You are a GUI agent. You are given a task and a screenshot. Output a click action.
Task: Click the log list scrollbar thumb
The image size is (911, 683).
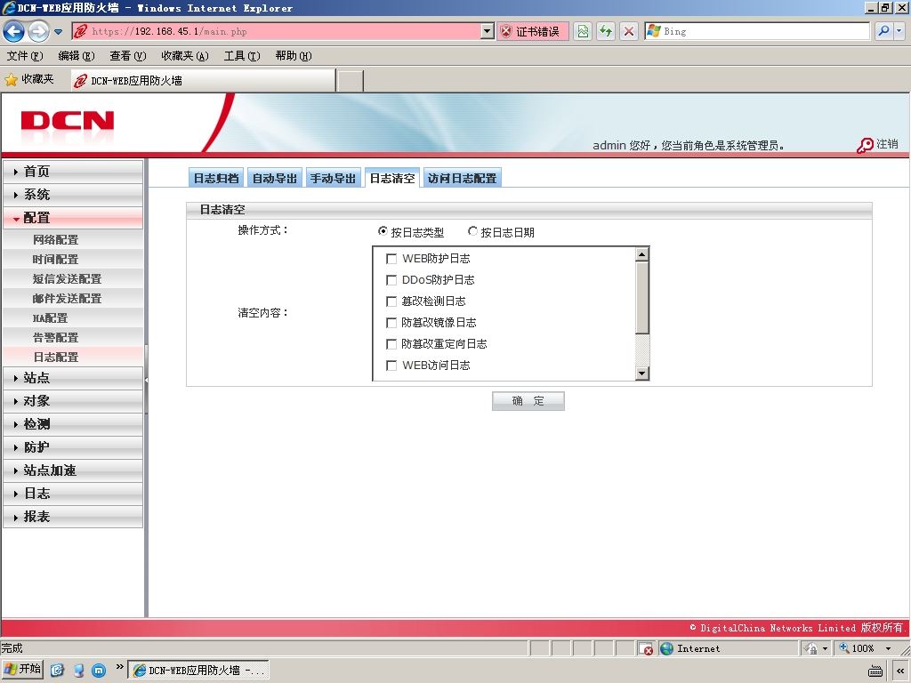pos(642,297)
